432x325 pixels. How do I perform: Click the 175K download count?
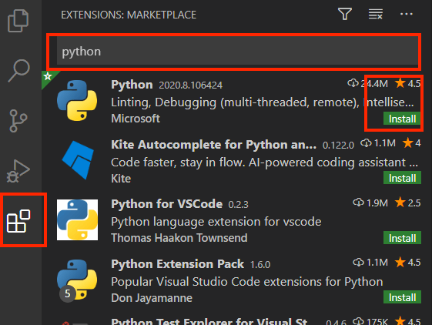[377, 322]
